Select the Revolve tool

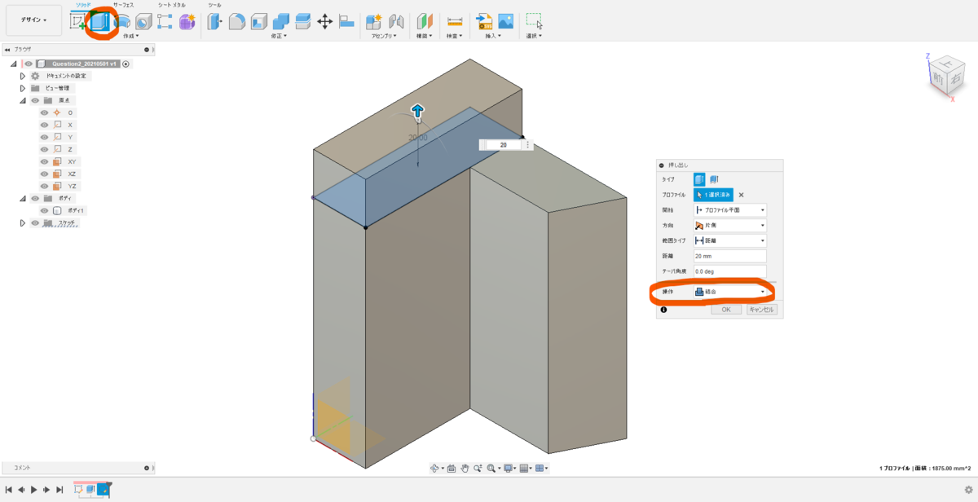pyautogui.click(x=122, y=22)
